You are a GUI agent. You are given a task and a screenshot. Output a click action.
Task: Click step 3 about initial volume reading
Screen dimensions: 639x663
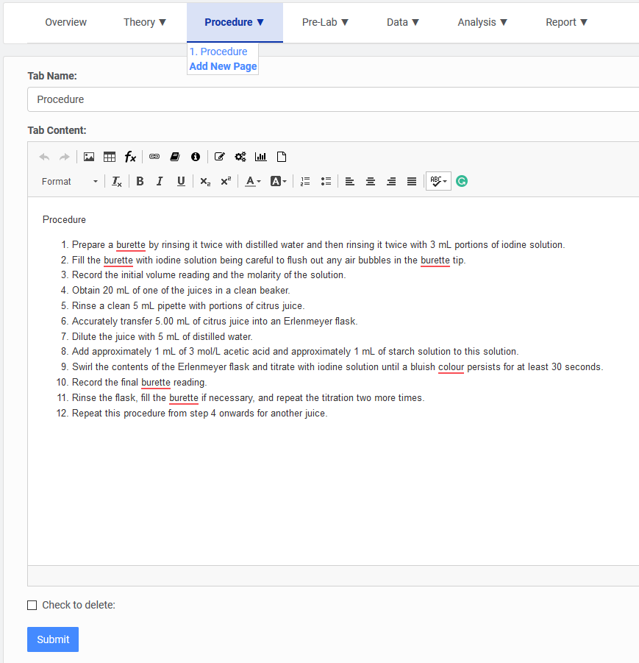(x=209, y=275)
